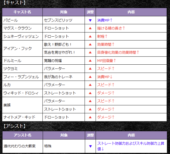Click the cast name 美猴
Image resolution: width=170 pixels, height=154 pixels.
7,105
